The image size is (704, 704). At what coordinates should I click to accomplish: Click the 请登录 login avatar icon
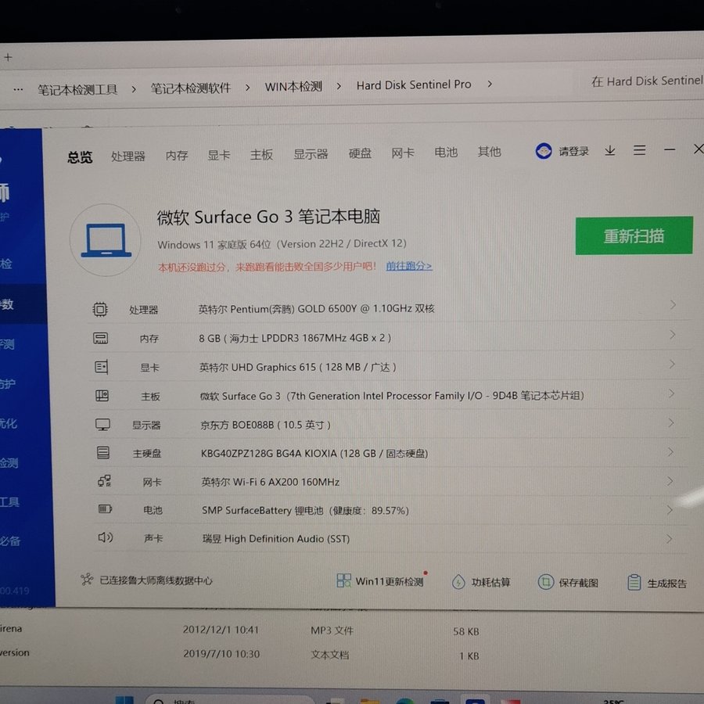[x=544, y=151]
